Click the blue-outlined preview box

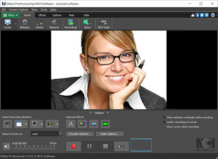pos(141,145)
